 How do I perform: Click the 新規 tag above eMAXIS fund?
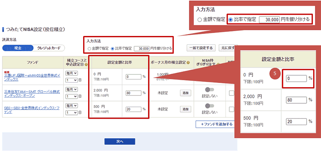(7, 72)
